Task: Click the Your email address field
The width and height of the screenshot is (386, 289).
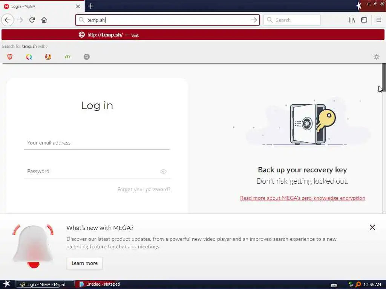Action: coord(97,143)
